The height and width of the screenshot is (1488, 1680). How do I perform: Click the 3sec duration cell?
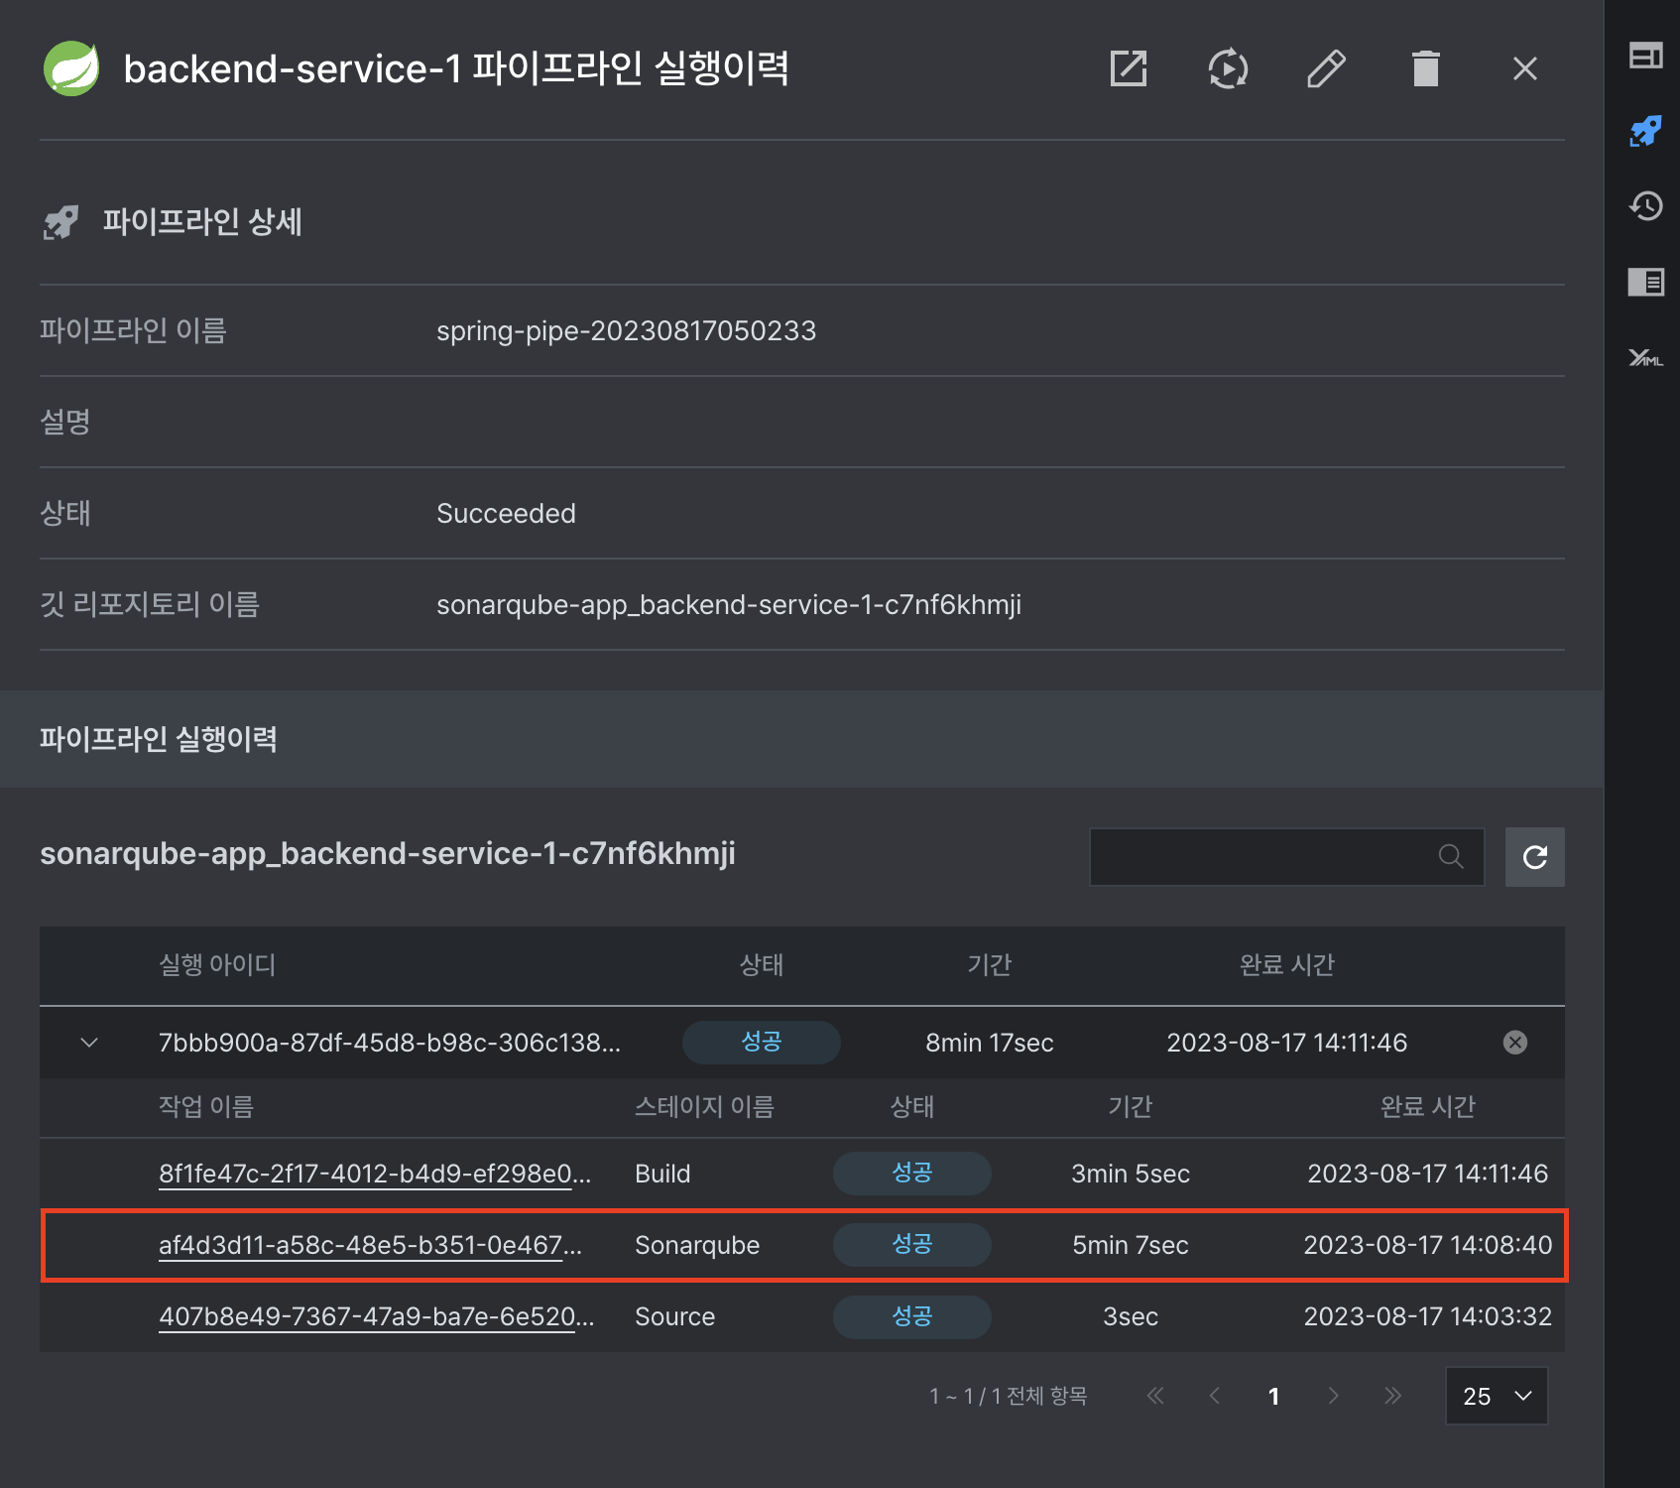pyautogui.click(x=1131, y=1316)
